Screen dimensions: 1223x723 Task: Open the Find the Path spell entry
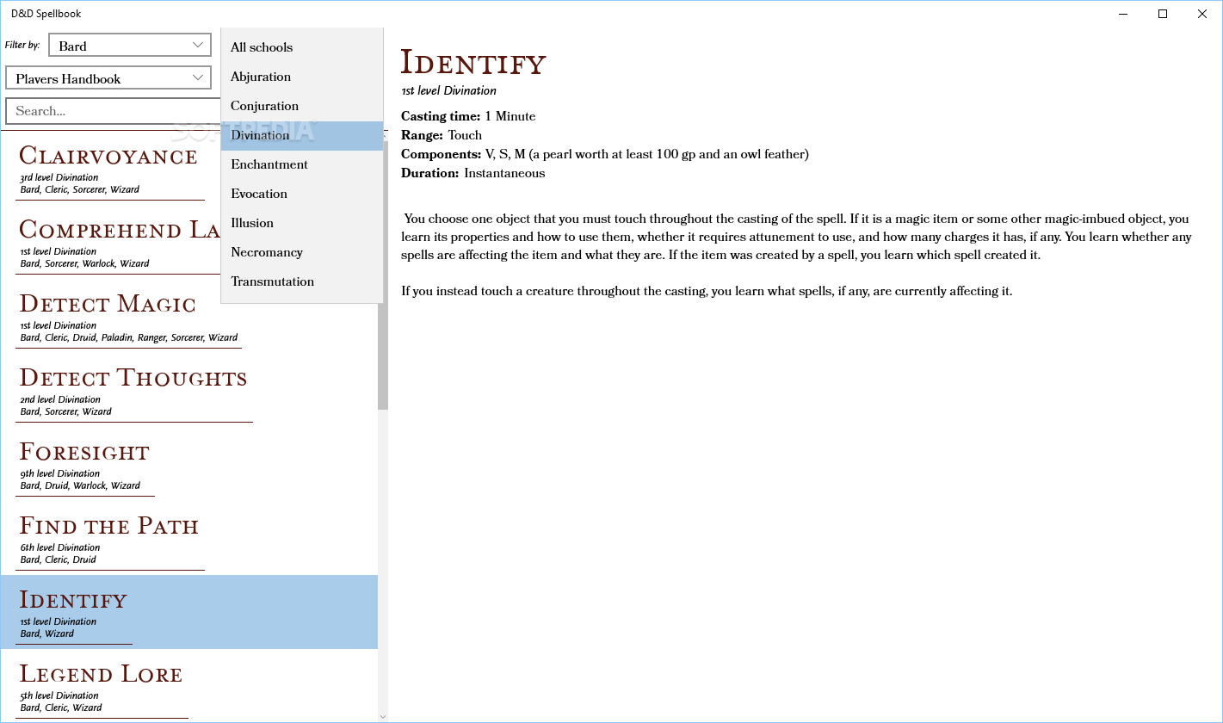point(188,538)
